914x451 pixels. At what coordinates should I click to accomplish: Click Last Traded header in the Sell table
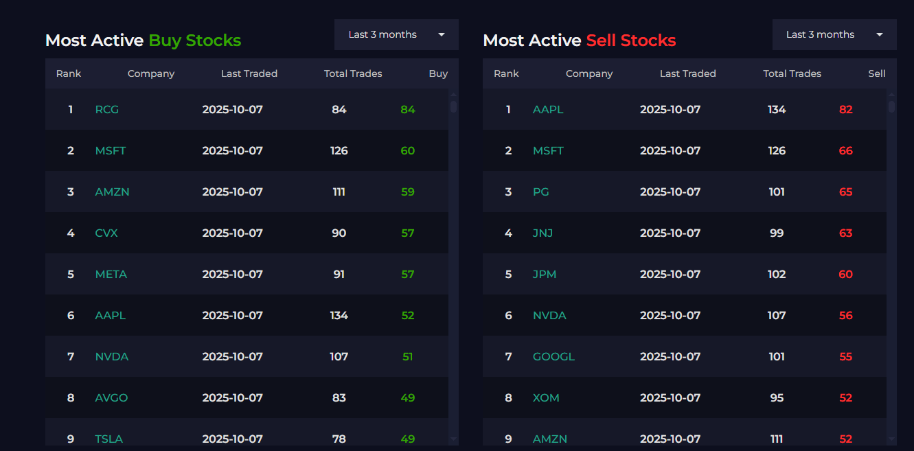point(688,73)
